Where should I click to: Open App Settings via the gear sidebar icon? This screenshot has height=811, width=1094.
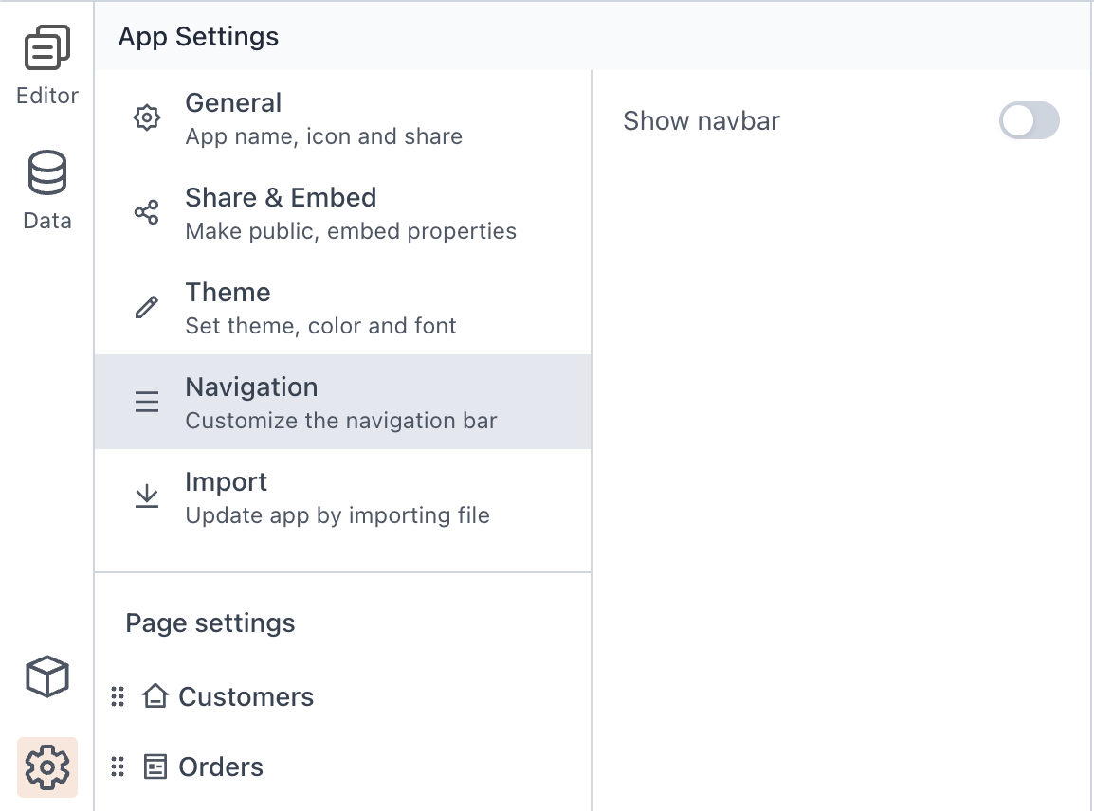point(46,767)
